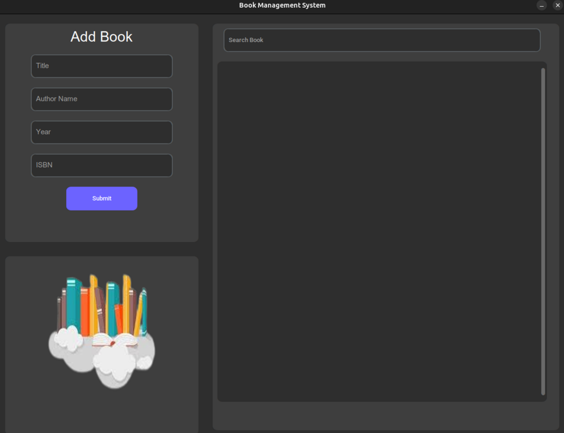564x433 pixels.
Task: Click inside the ISBN field
Action: (x=102, y=165)
